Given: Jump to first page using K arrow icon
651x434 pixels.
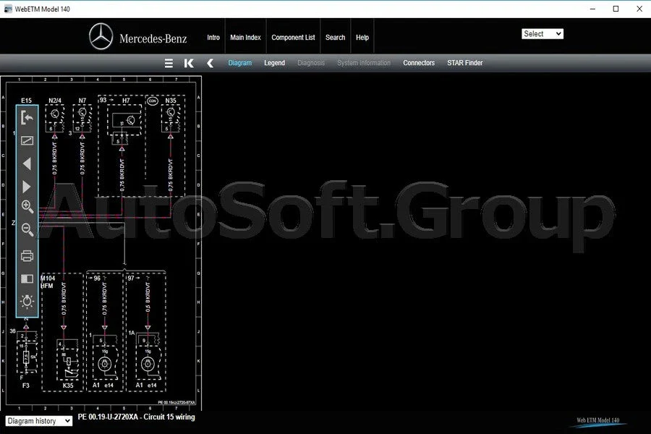Looking at the screenshot, I should [189, 63].
